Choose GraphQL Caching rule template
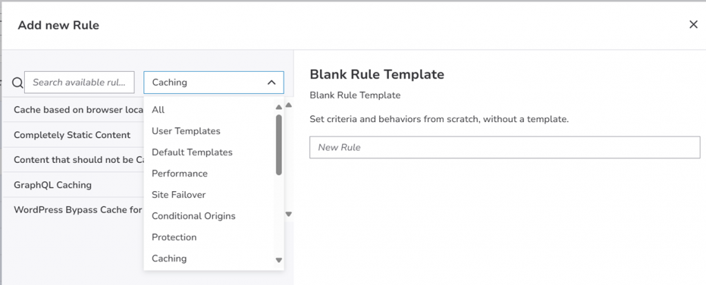 [x=52, y=186]
